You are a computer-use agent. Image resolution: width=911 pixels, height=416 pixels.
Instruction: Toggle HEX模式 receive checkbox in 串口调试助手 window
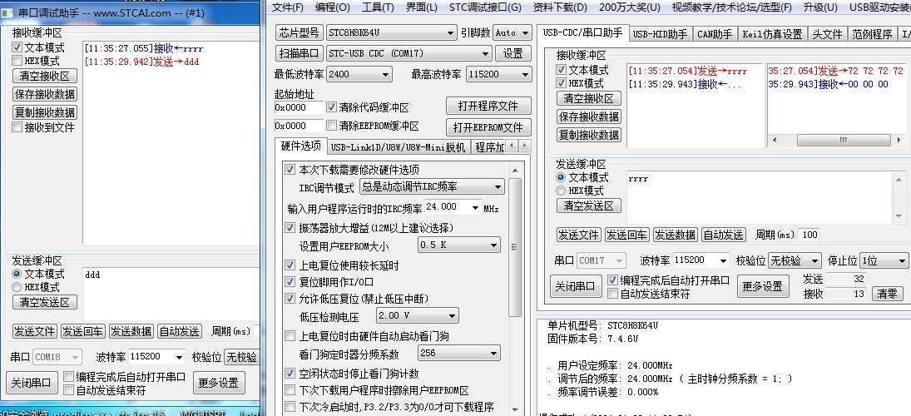click(x=17, y=61)
